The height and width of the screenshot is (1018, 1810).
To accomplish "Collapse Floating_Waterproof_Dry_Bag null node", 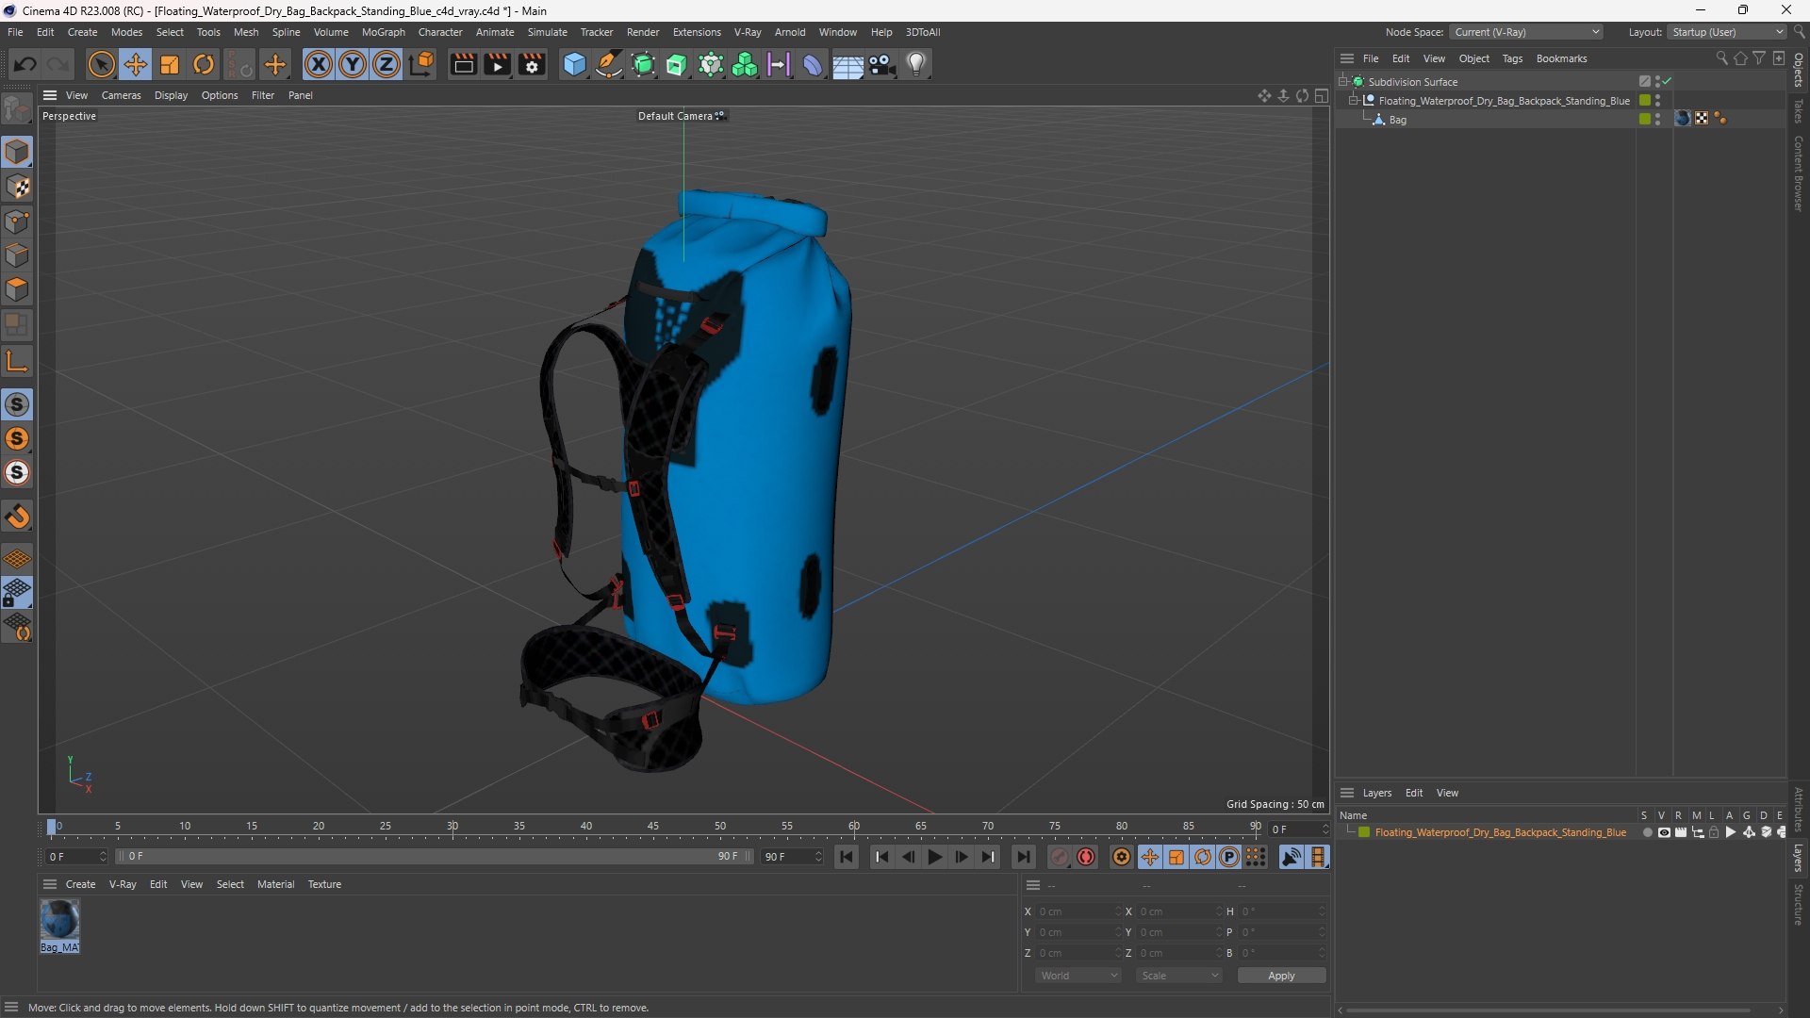I will point(1354,100).
